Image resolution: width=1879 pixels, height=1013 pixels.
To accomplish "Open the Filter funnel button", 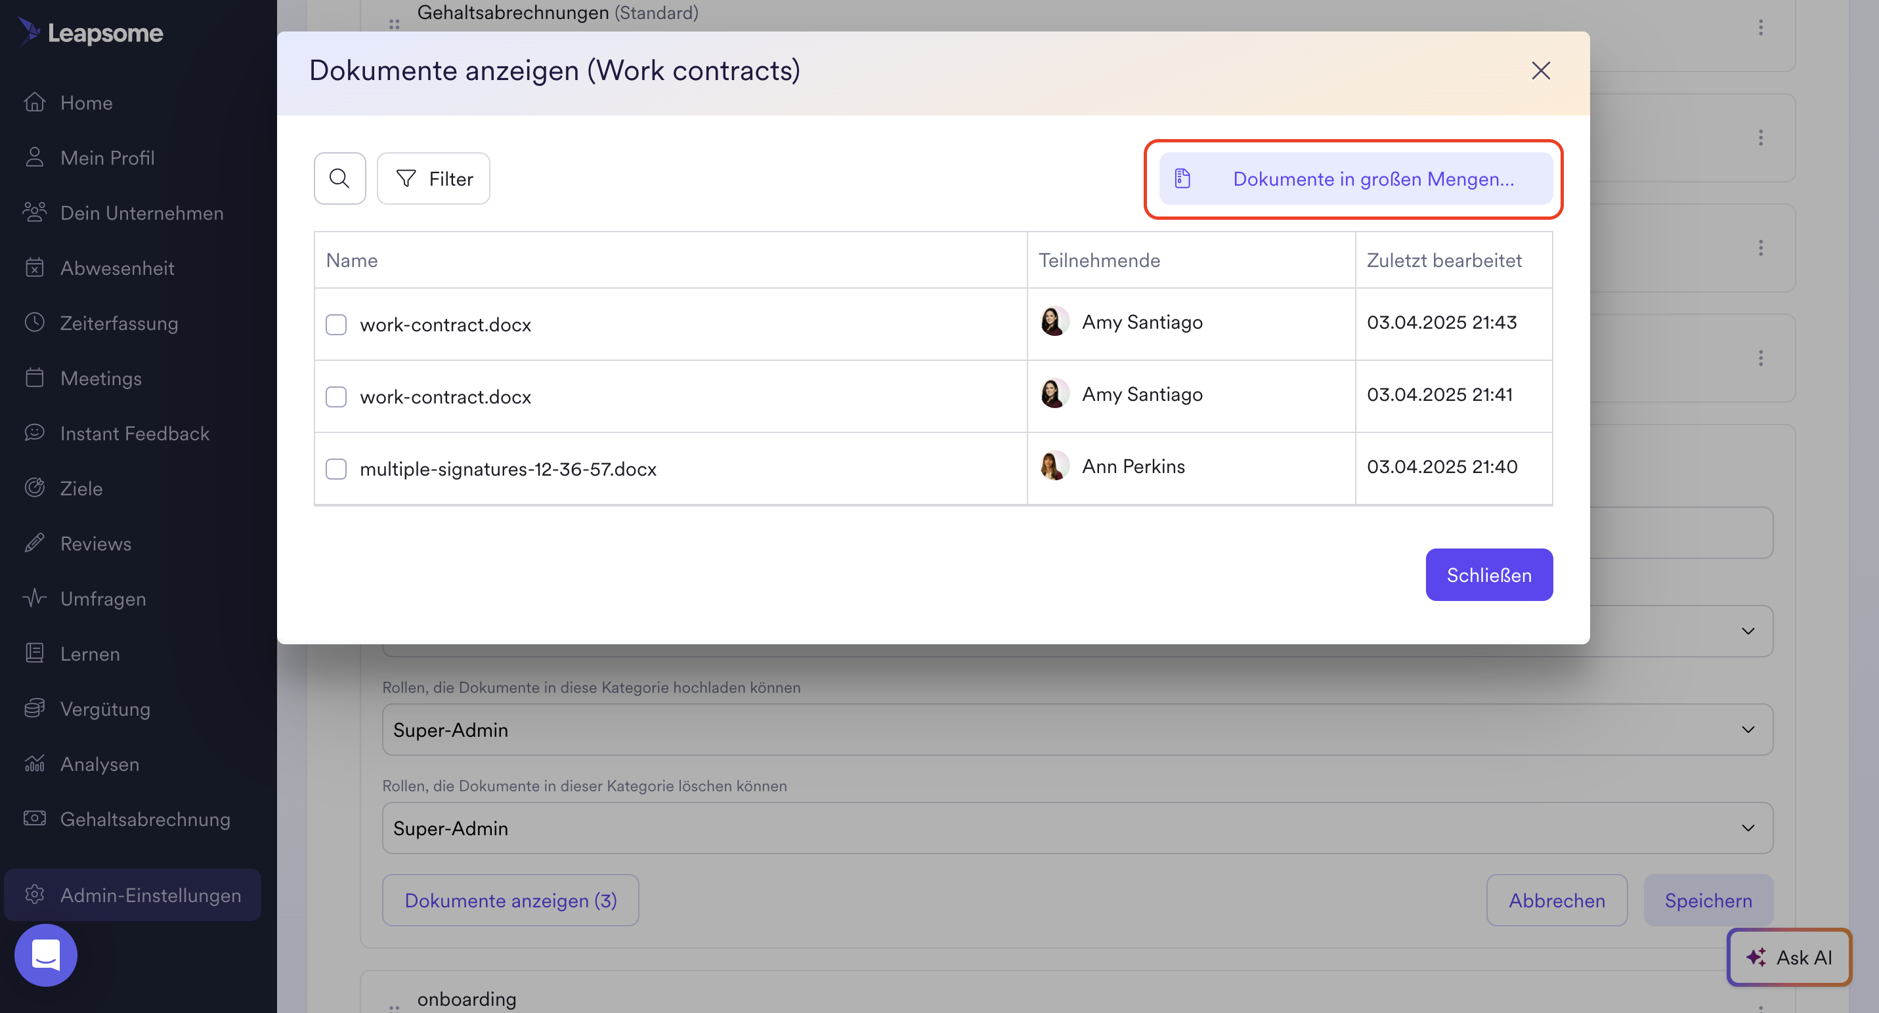I will click(x=433, y=178).
